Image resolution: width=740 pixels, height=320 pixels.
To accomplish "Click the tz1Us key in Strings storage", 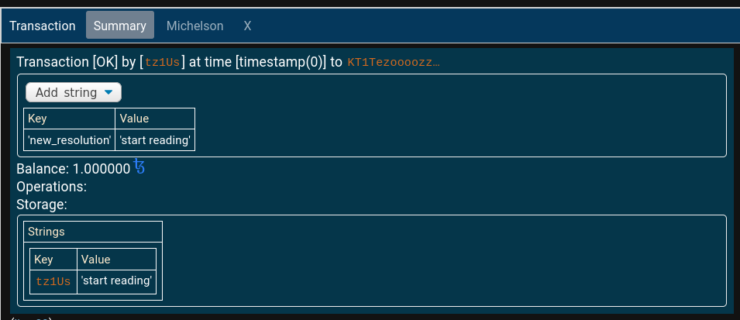I will point(53,281).
